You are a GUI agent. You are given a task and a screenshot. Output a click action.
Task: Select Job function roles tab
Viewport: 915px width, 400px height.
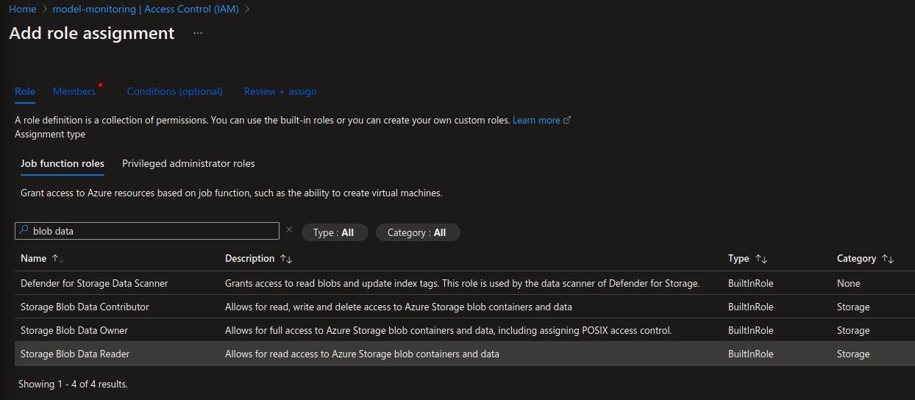(63, 163)
